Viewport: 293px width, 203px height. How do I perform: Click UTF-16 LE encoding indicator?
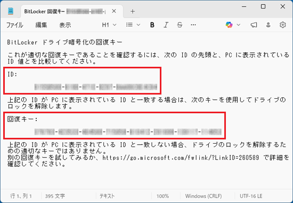[251, 196]
